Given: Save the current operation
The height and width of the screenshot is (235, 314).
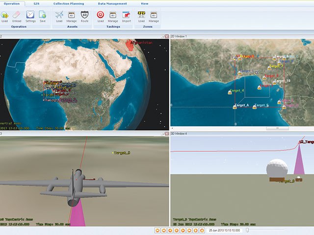Looking at the screenshot, I should [x=43, y=16].
